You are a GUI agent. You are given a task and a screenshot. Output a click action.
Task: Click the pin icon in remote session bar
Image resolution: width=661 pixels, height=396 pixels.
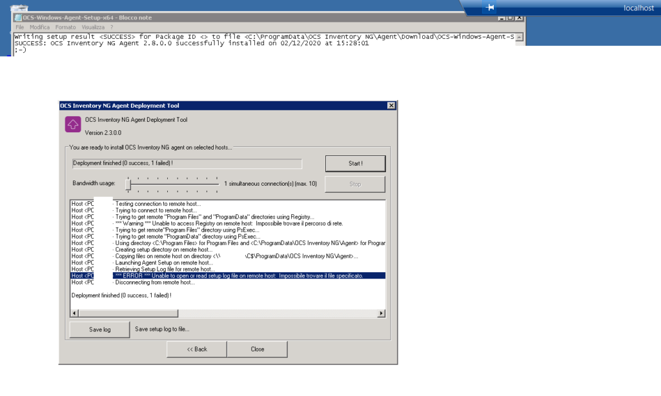click(489, 7)
